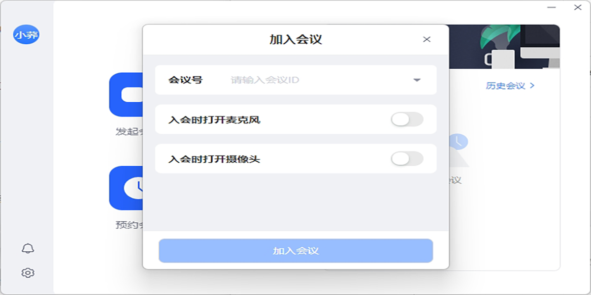
Task: Enable the 入会时打开摄像头 switch
Action: coord(407,158)
